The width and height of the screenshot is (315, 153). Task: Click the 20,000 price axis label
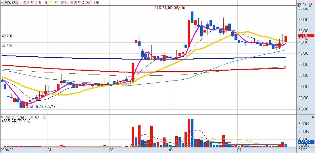pos(304,98)
